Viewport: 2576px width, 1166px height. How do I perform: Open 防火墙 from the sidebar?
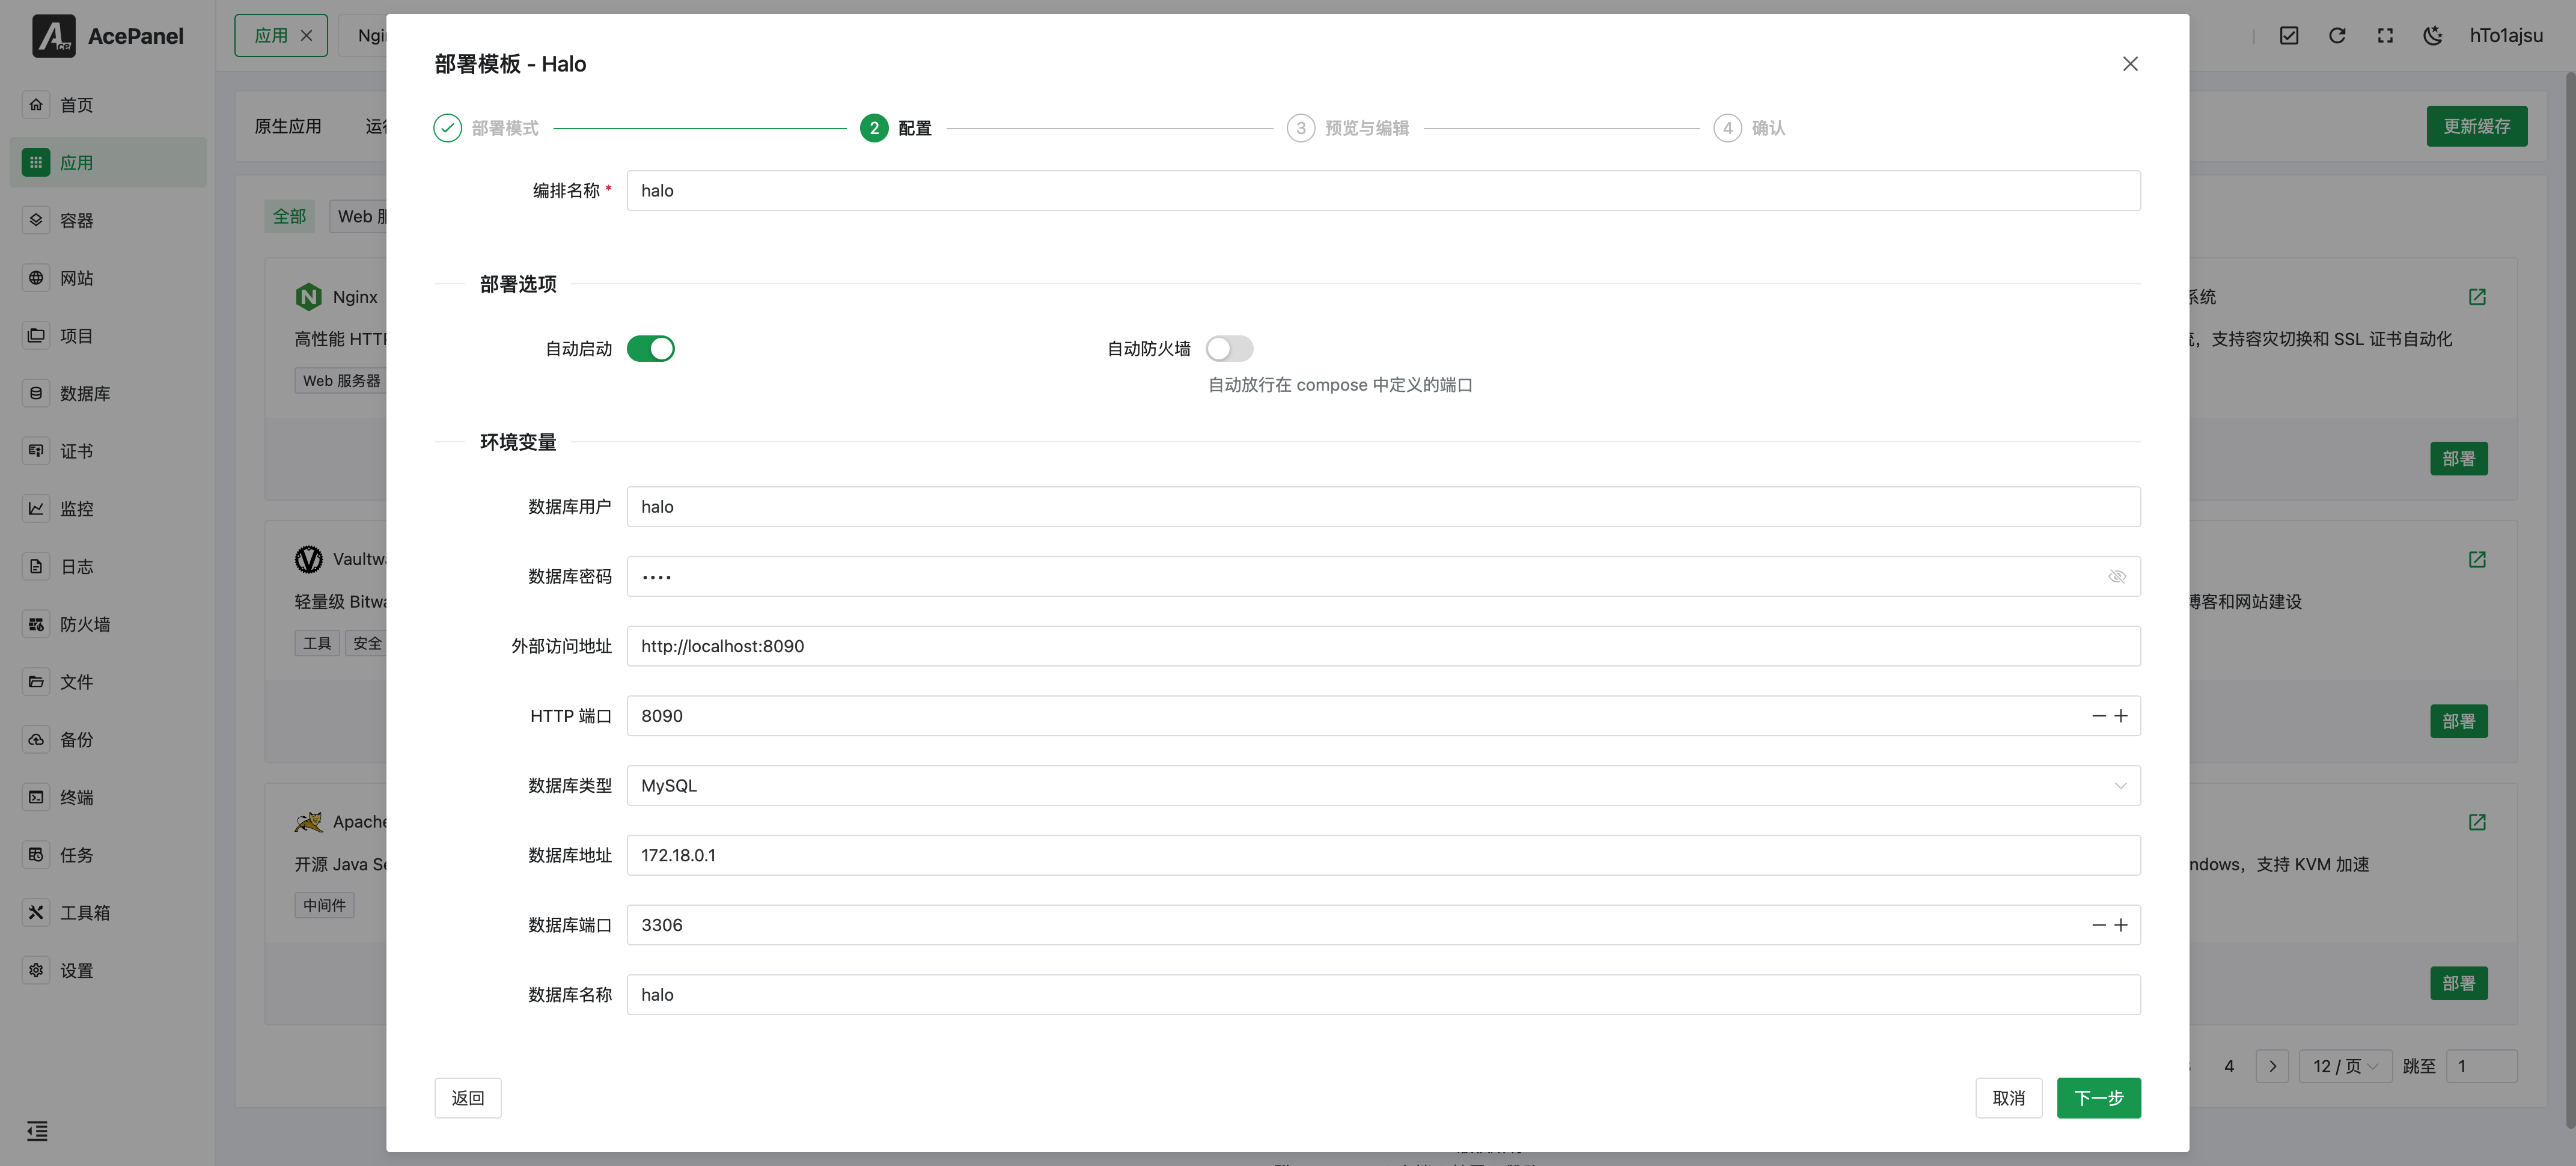point(84,624)
